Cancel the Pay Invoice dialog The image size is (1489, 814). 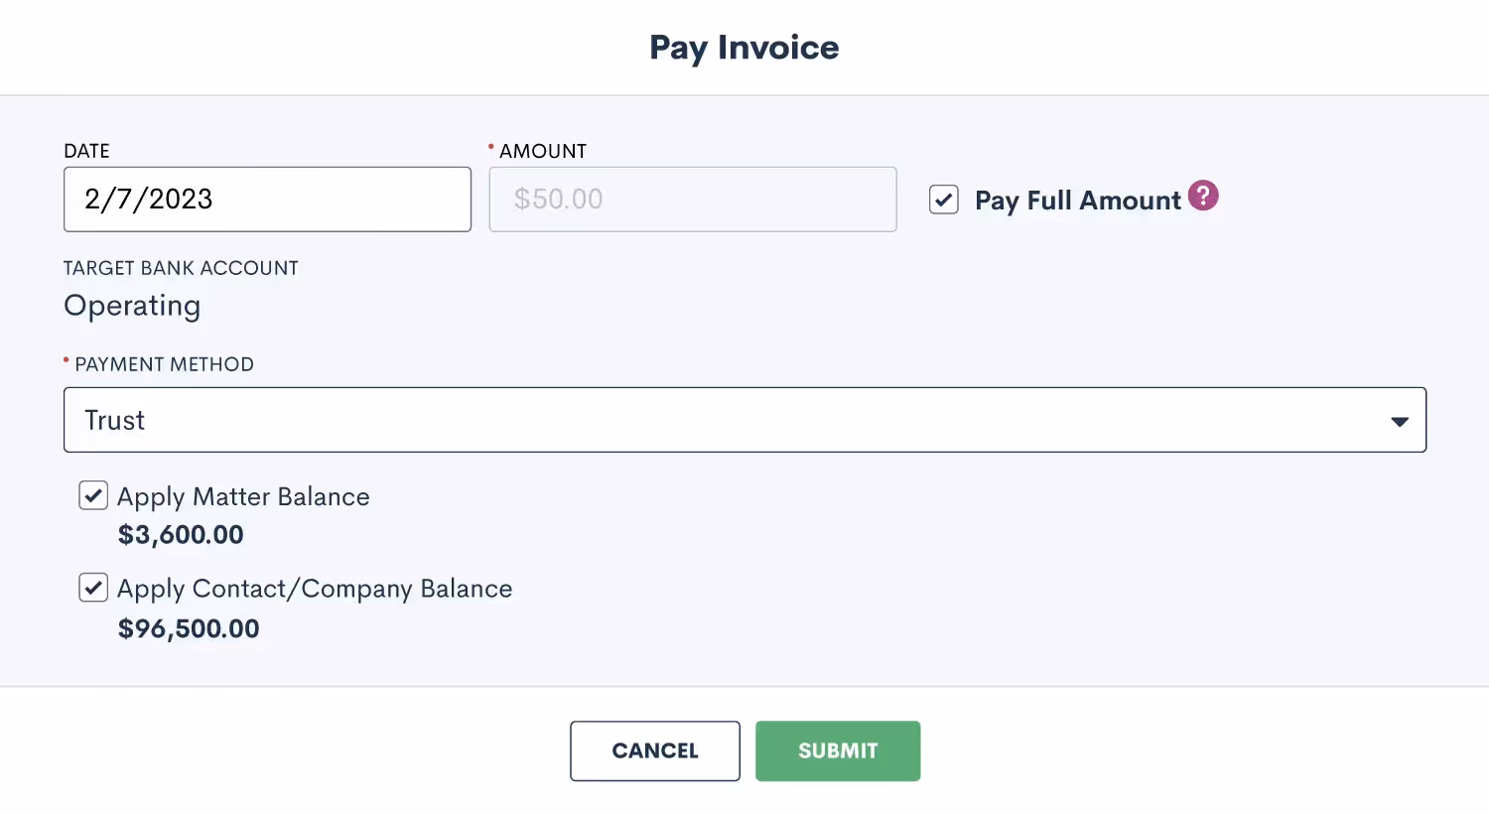[x=655, y=750]
